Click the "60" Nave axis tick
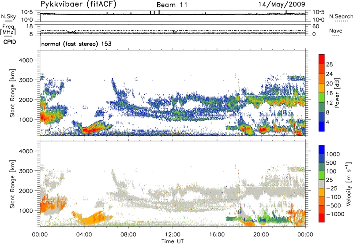This screenshot has width=353, height=244. click(315, 26)
